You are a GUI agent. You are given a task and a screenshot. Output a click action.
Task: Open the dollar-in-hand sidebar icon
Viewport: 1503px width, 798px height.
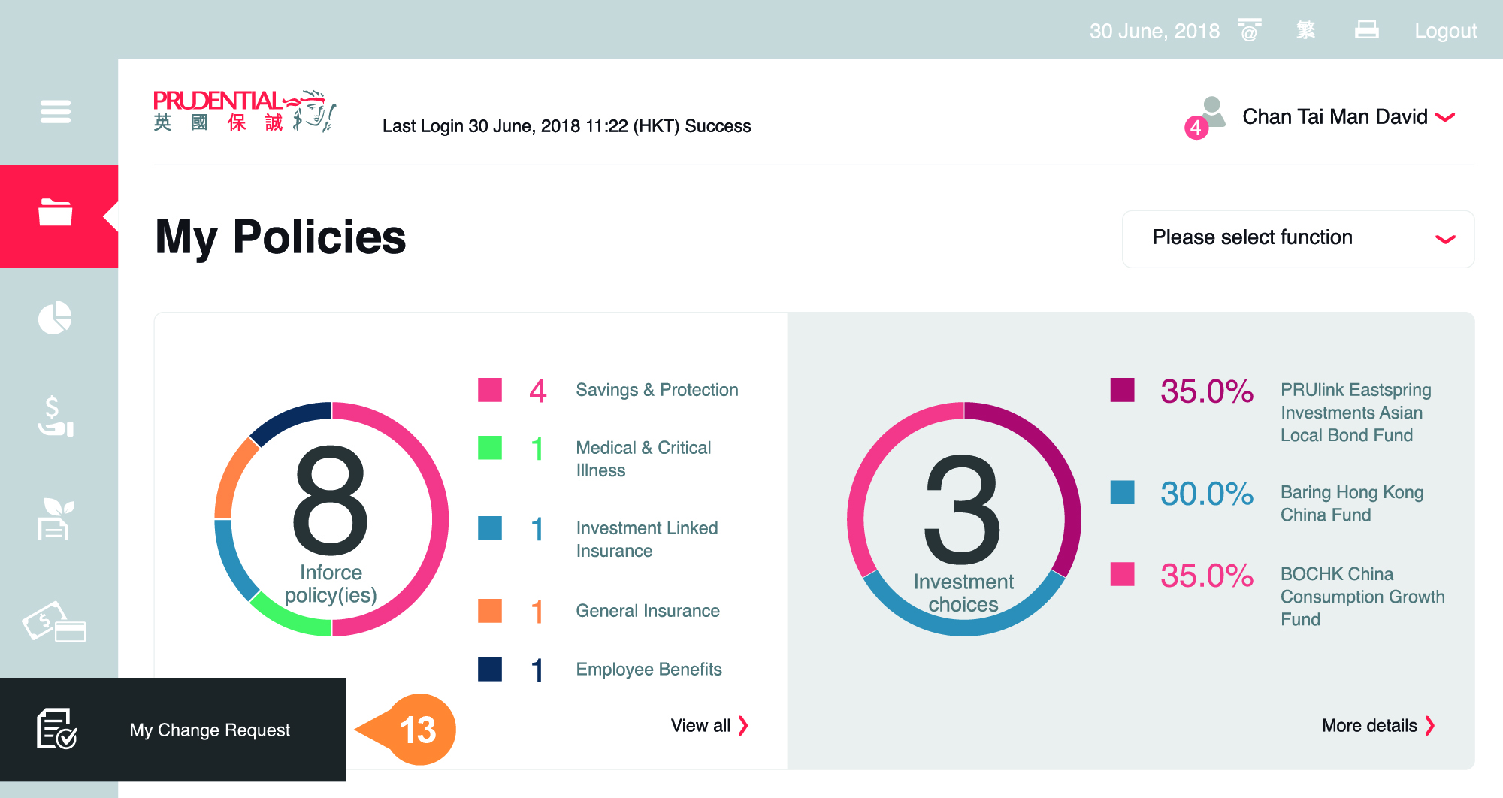coord(56,416)
